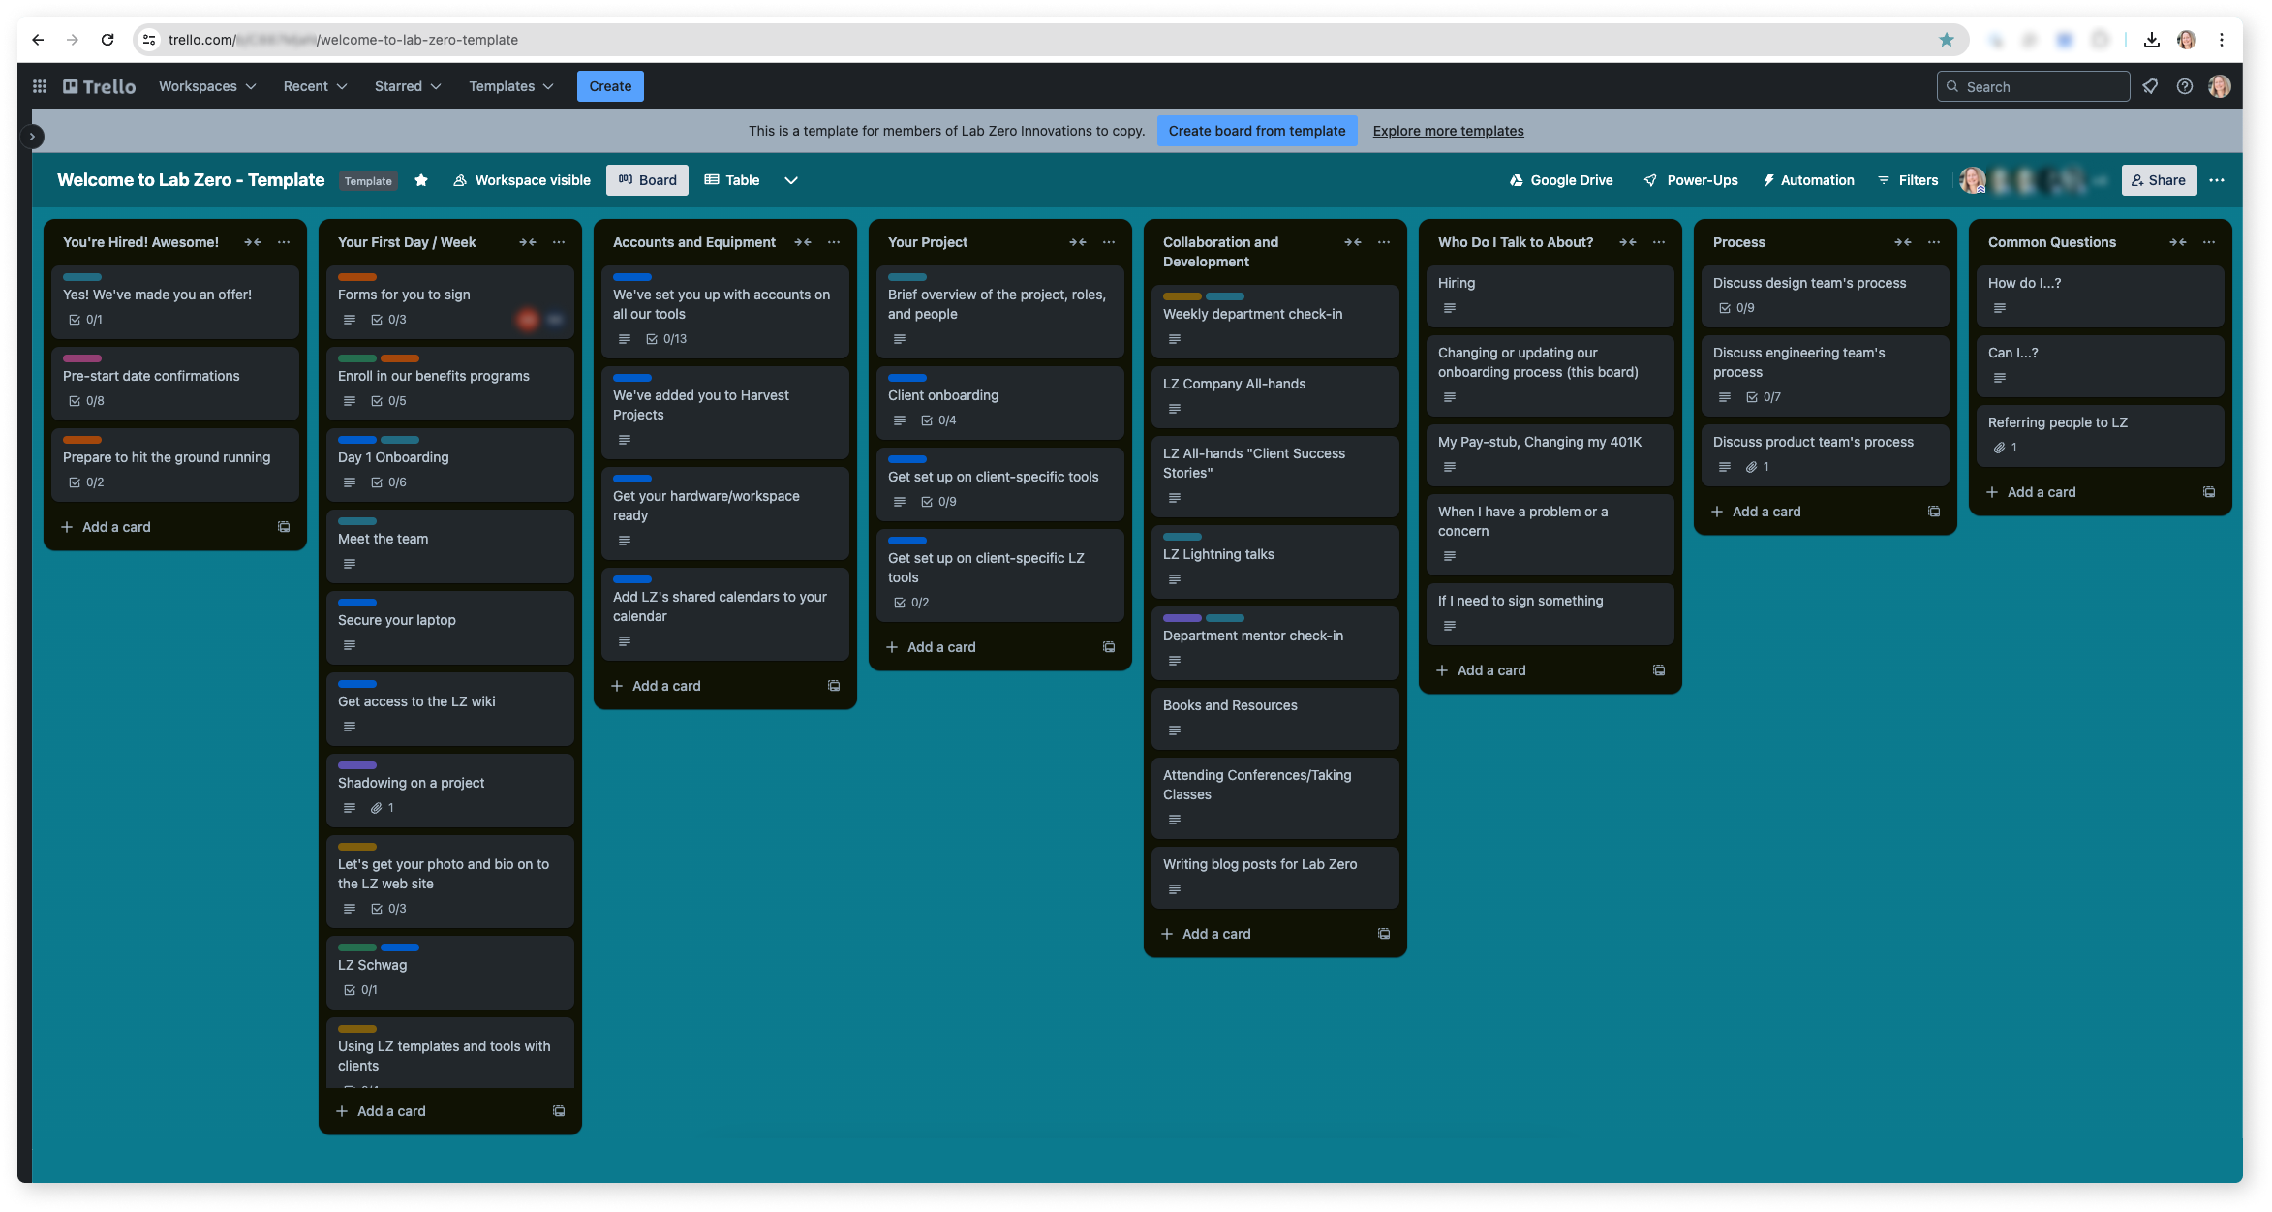Screen dimensions: 2272x1212
Task: Open Filters panel
Action: (x=1908, y=180)
